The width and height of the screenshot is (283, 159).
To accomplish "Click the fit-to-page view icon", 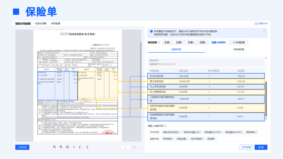I will pyautogui.click(x=68, y=147).
